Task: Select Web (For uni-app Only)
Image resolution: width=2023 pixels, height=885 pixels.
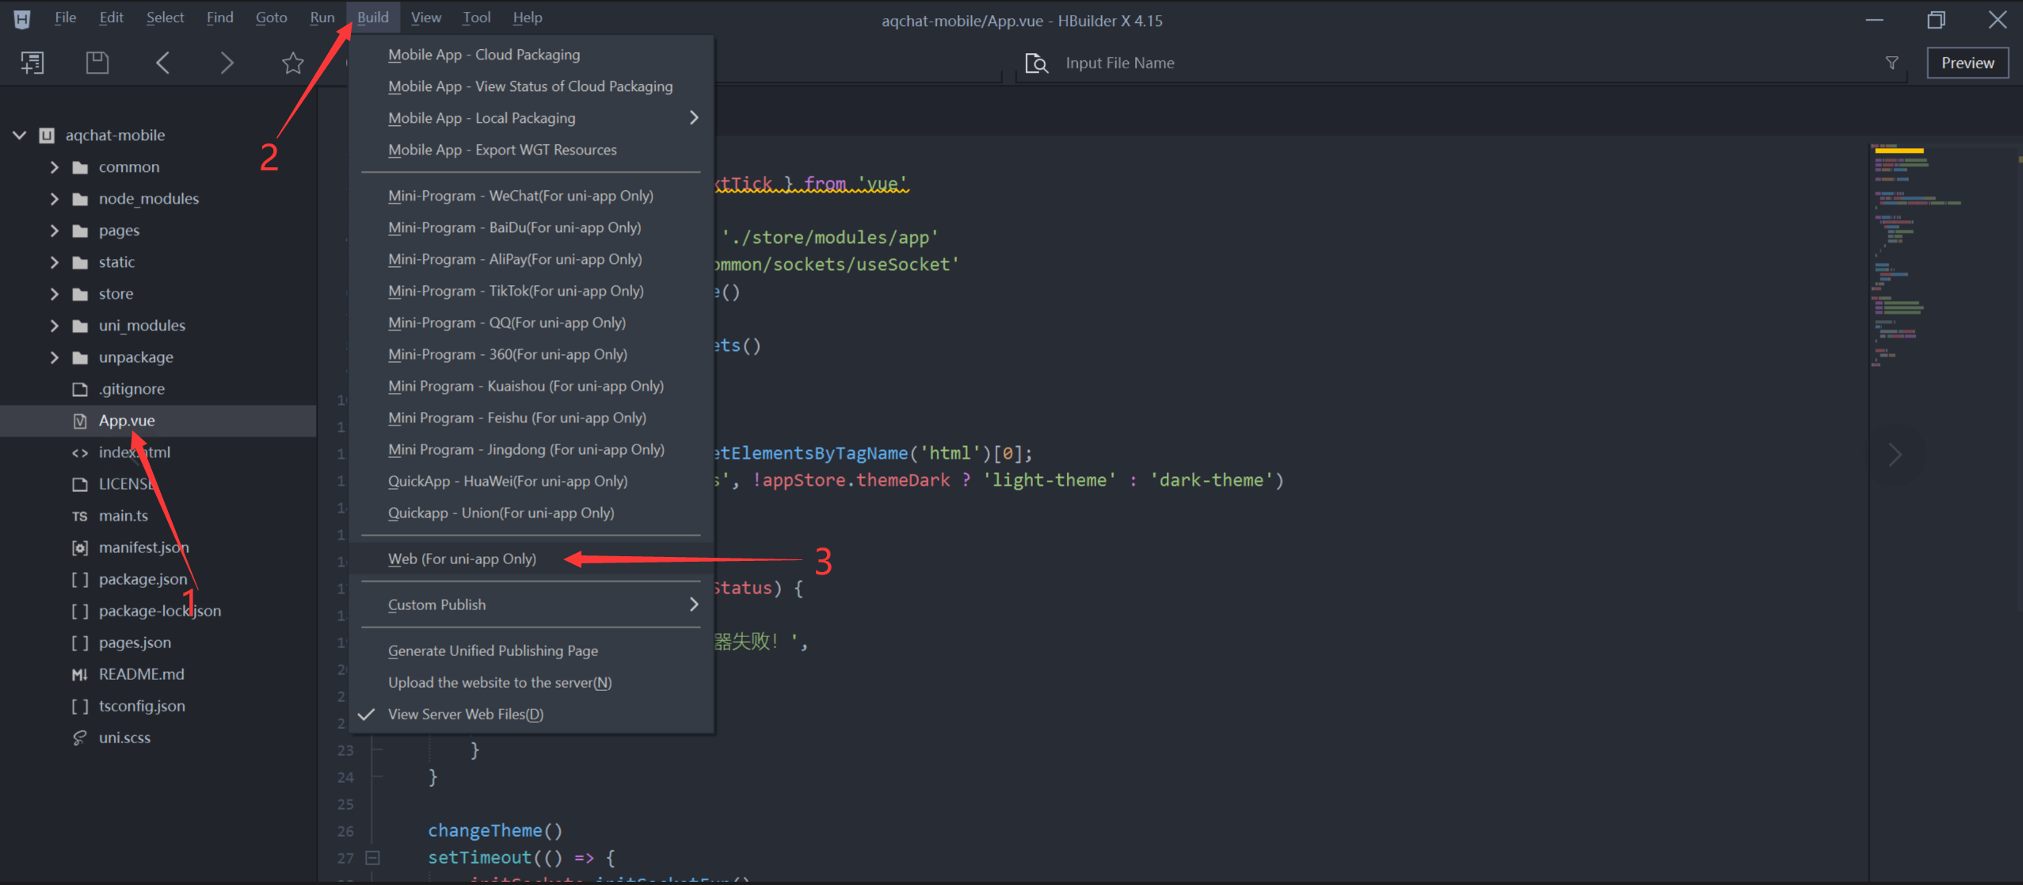Action: (531, 559)
